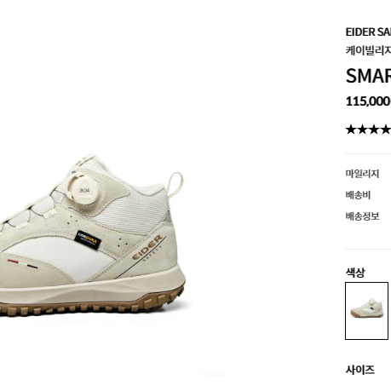Image resolution: width=391 pixels, height=391 pixels.
Task: Click the third rating star
Action: point(375,129)
